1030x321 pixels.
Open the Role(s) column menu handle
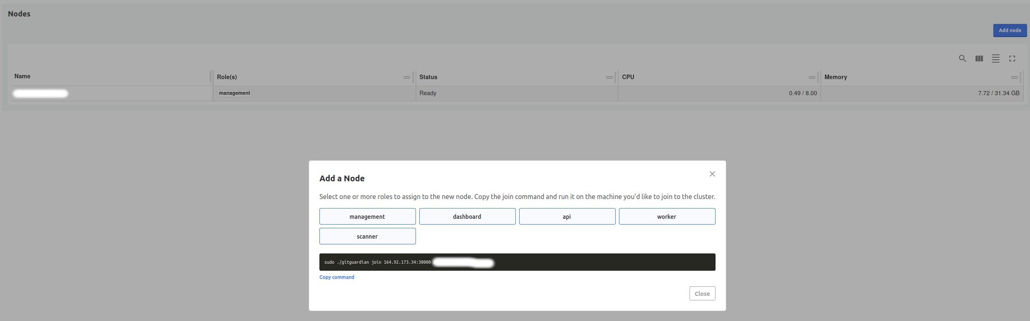tap(406, 77)
